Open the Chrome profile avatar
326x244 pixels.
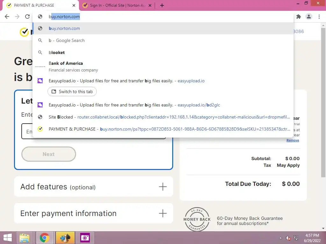(x=309, y=17)
